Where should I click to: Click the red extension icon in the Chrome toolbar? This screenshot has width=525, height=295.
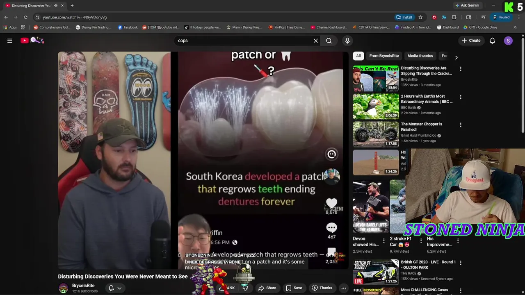(434, 17)
